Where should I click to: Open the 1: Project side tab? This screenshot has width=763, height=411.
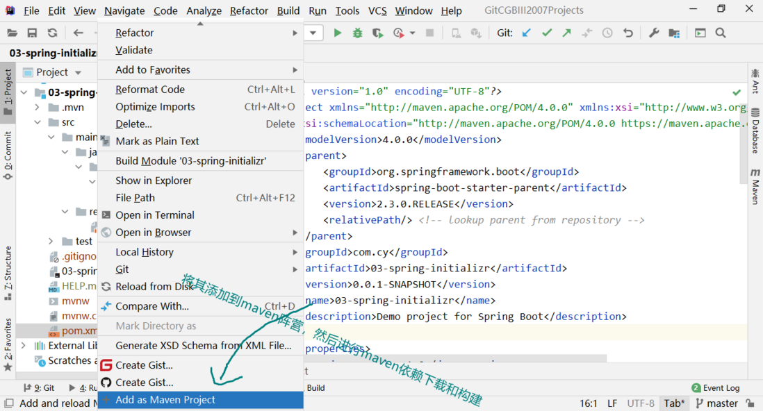pos(8,92)
